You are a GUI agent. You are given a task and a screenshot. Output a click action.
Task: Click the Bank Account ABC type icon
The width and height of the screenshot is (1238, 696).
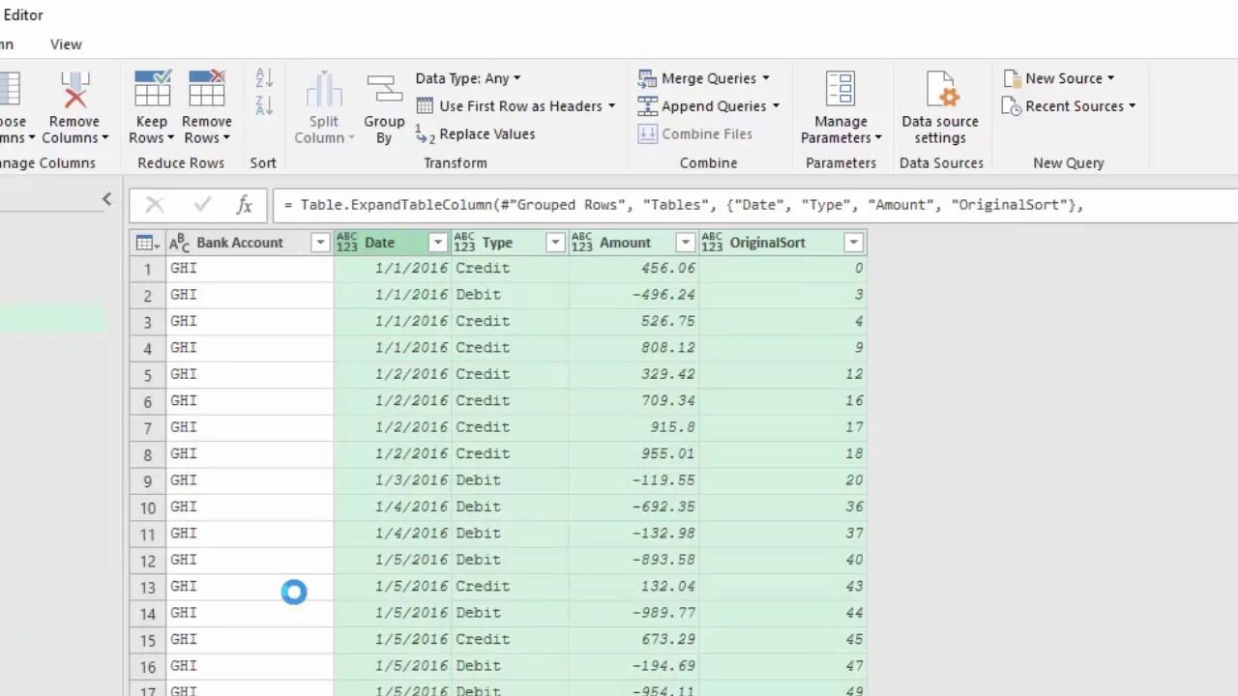click(180, 243)
